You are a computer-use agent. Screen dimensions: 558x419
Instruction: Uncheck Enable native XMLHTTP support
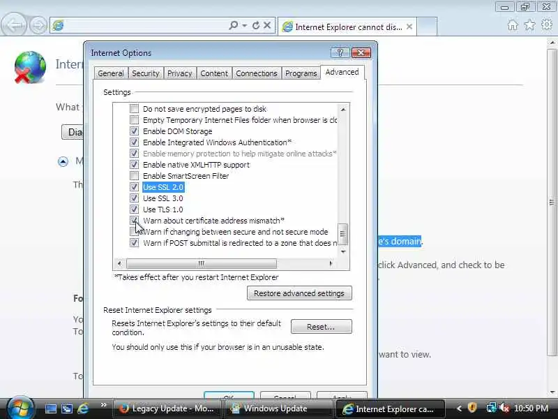click(134, 165)
